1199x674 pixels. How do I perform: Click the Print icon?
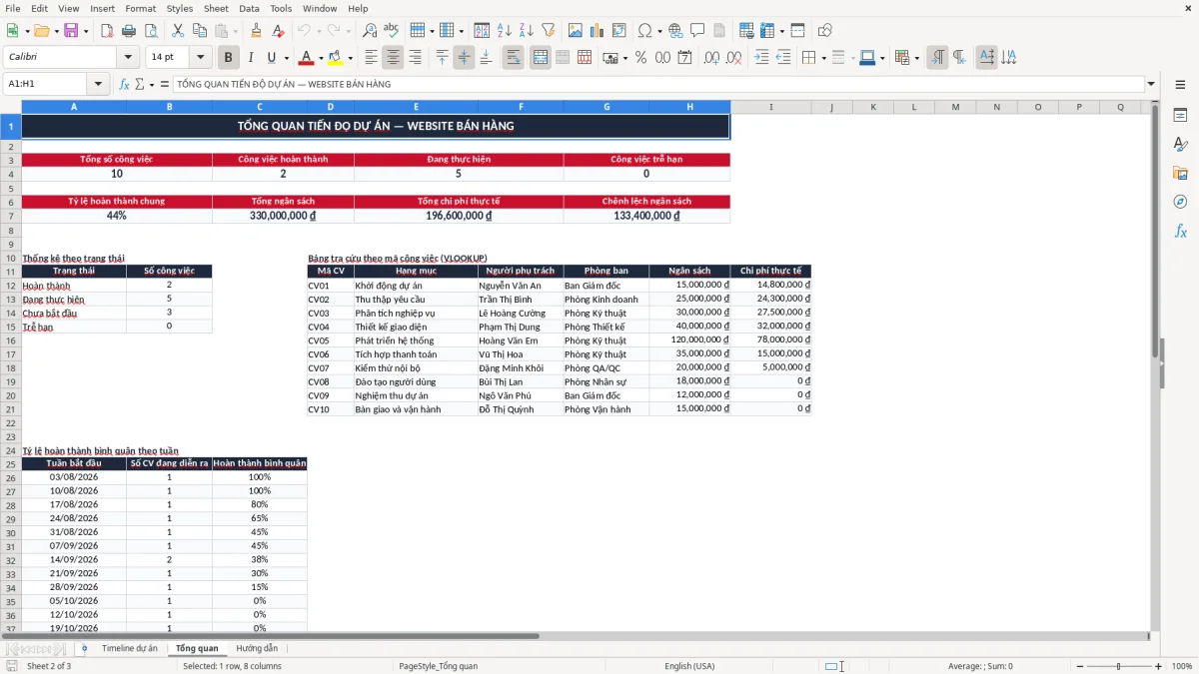(129, 31)
